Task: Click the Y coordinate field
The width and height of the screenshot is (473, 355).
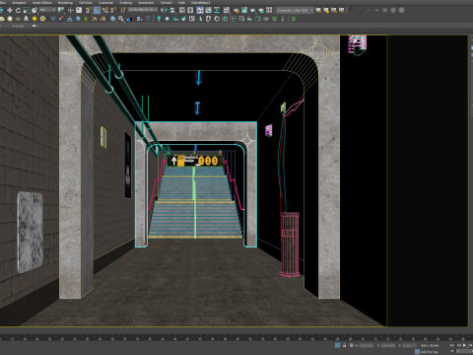Action: [387, 345]
